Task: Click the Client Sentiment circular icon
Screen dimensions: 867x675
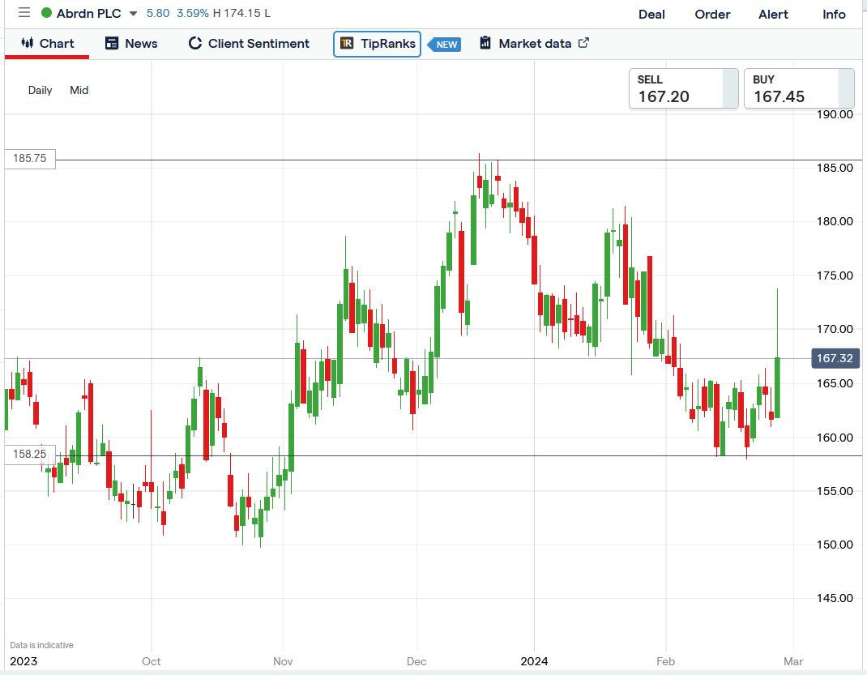Action: coord(194,43)
